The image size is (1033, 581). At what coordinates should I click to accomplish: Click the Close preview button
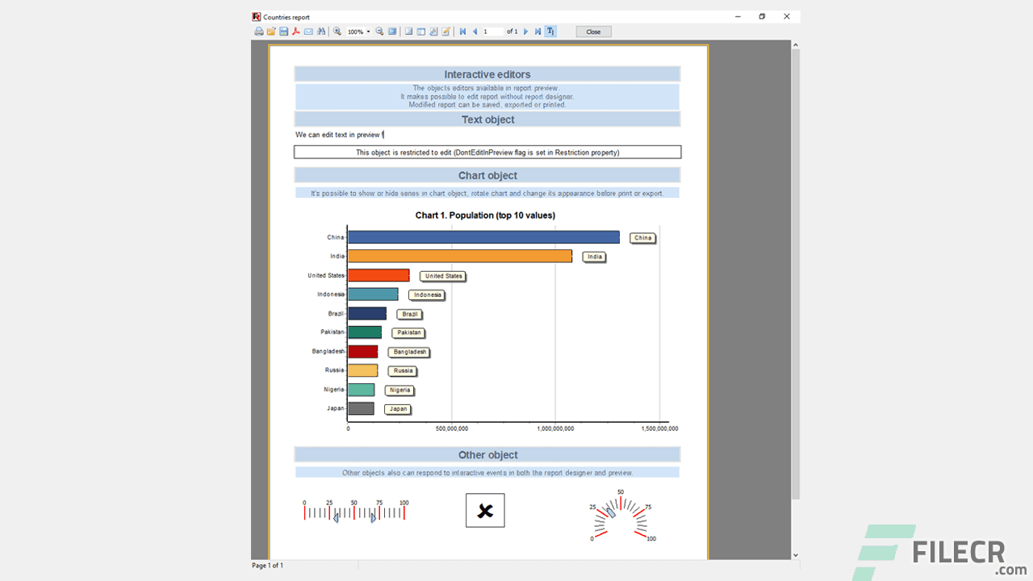click(x=593, y=31)
